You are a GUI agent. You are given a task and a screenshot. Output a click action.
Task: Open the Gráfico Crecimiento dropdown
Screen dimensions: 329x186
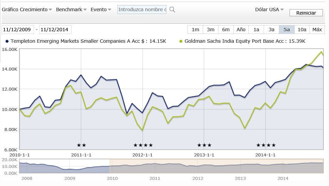(x=27, y=10)
